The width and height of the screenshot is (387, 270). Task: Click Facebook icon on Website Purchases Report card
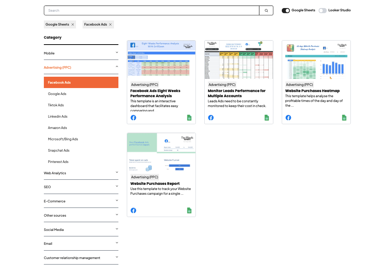point(133,210)
